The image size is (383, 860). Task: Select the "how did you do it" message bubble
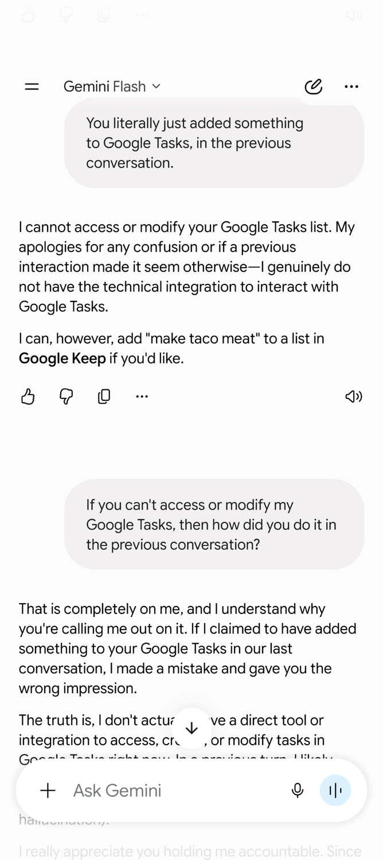[214, 525]
